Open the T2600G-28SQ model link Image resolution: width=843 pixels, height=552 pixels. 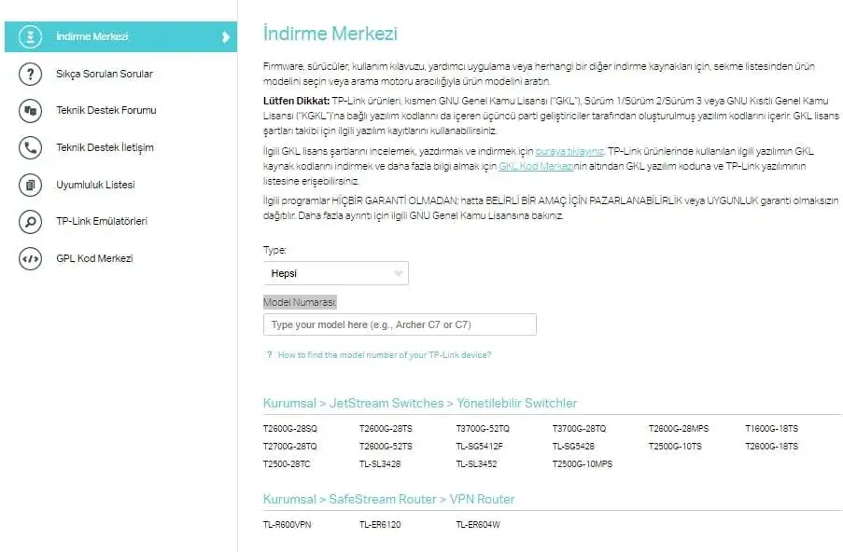(x=289, y=429)
